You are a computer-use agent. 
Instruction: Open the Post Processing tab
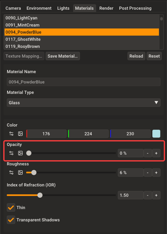point(135,8)
